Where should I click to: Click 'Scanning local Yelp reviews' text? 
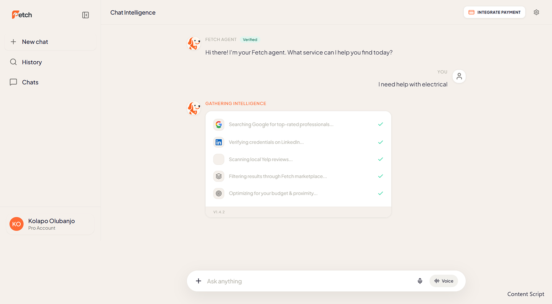point(261,159)
